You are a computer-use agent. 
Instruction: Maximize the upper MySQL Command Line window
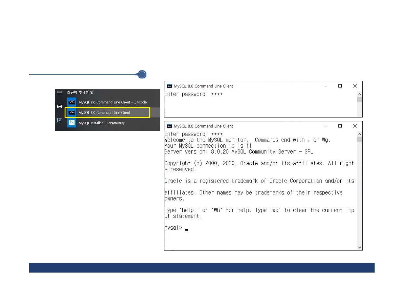[x=340, y=86]
